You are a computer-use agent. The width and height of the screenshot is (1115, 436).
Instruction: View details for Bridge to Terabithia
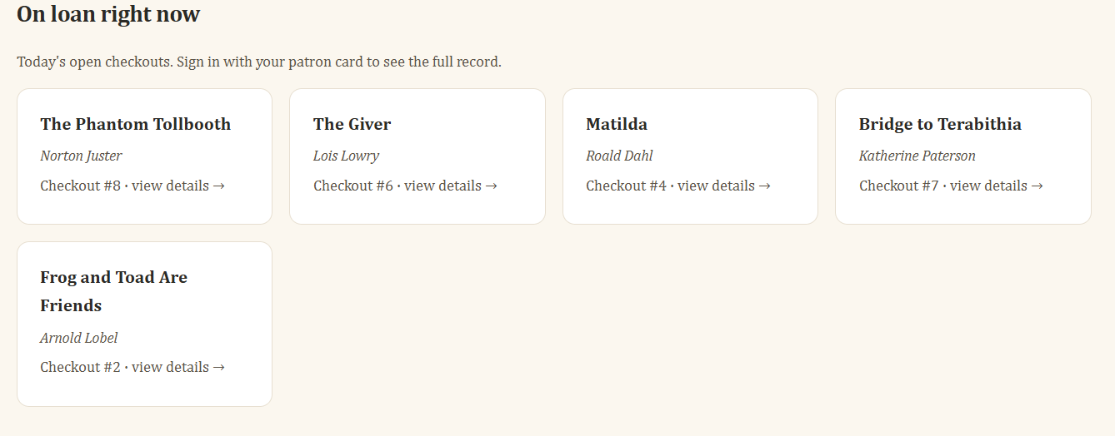coord(996,186)
